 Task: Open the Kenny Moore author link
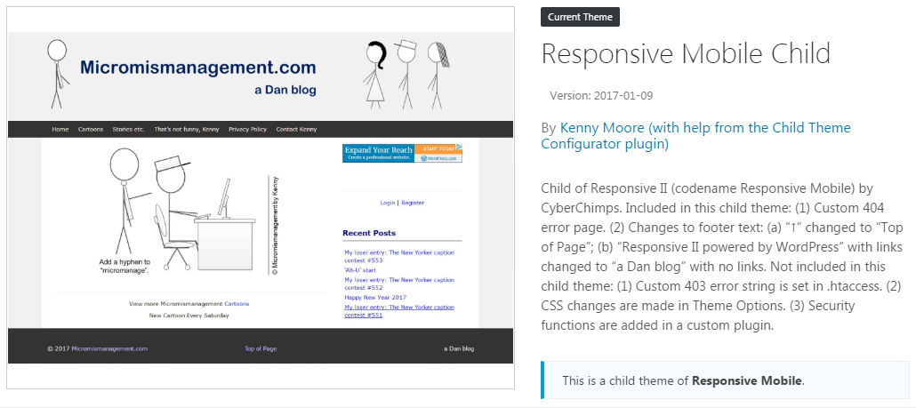click(695, 135)
